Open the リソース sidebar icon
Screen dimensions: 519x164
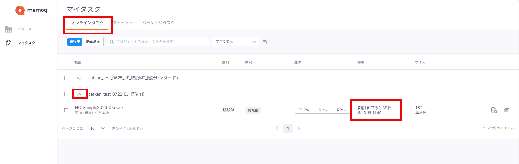[x=9, y=29]
